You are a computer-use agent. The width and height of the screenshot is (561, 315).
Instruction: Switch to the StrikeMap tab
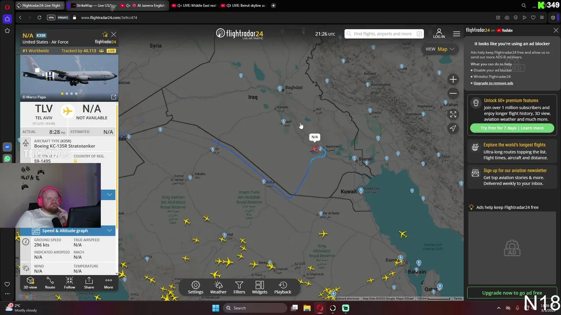coord(93,6)
